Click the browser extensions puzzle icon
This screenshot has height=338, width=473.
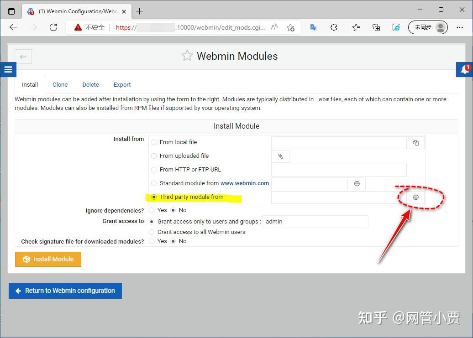pos(334,27)
